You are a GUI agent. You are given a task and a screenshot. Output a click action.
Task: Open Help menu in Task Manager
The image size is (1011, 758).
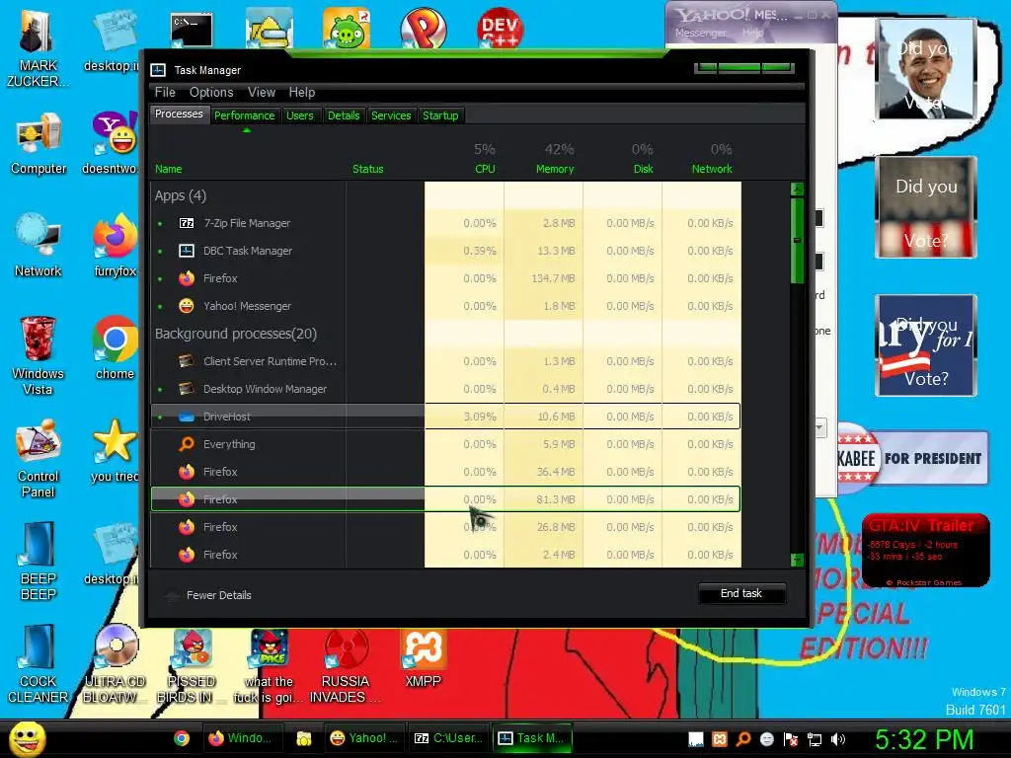[302, 92]
